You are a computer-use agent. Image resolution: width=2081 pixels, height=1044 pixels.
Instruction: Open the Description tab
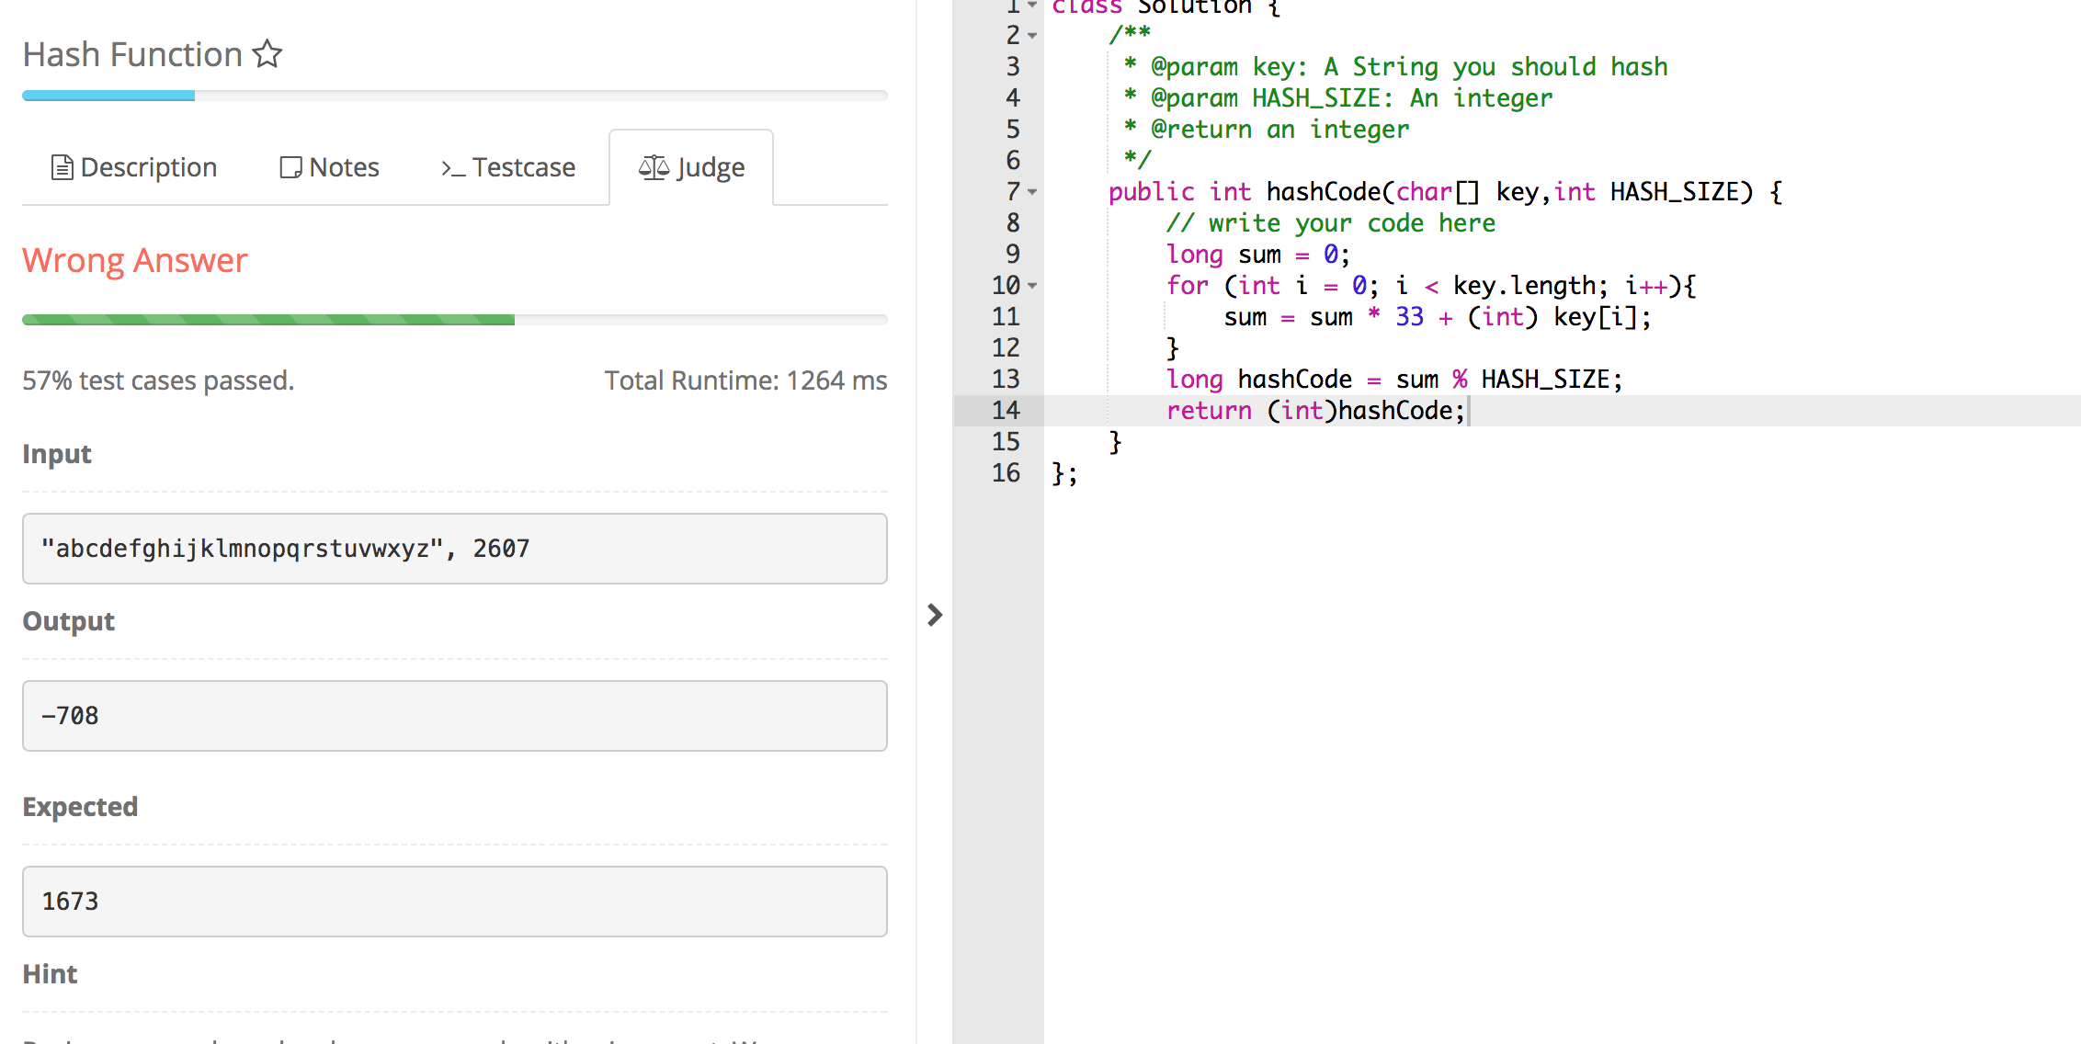134,167
